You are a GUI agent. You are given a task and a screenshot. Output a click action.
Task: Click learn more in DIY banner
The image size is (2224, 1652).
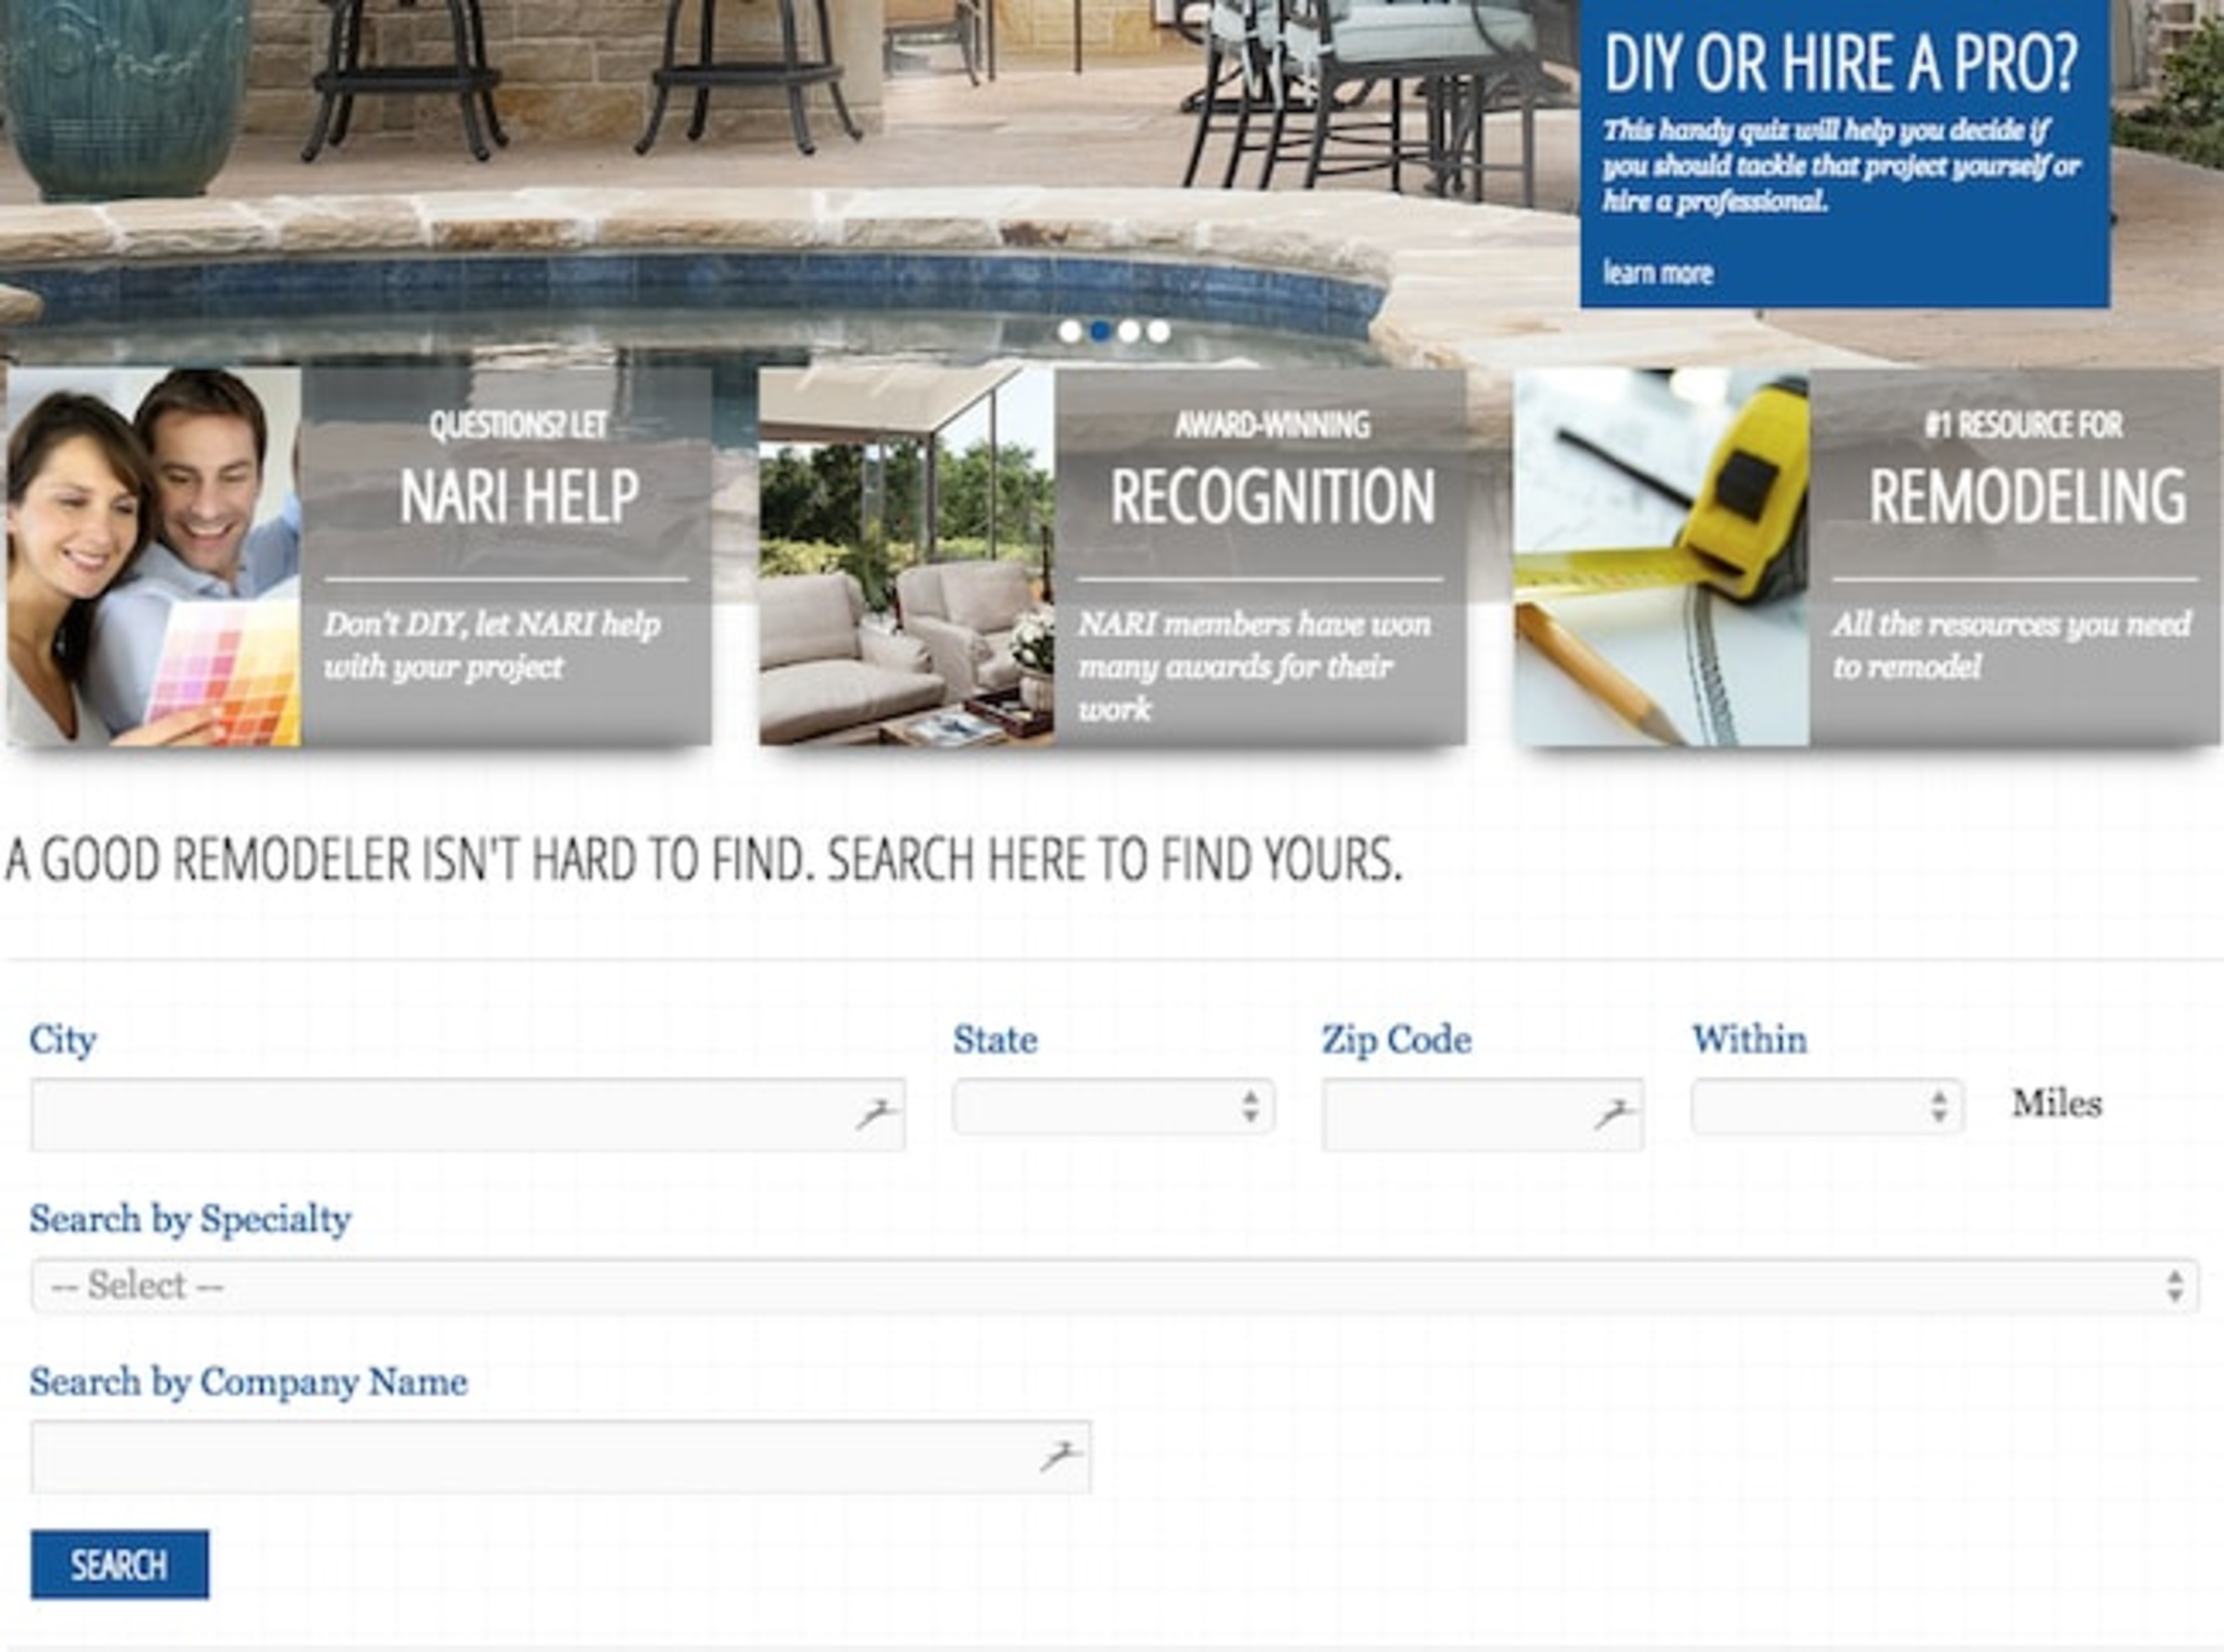pyautogui.click(x=1658, y=273)
